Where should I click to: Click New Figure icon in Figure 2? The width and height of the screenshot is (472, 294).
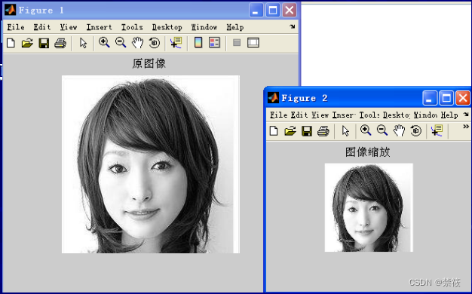(x=274, y=131)
